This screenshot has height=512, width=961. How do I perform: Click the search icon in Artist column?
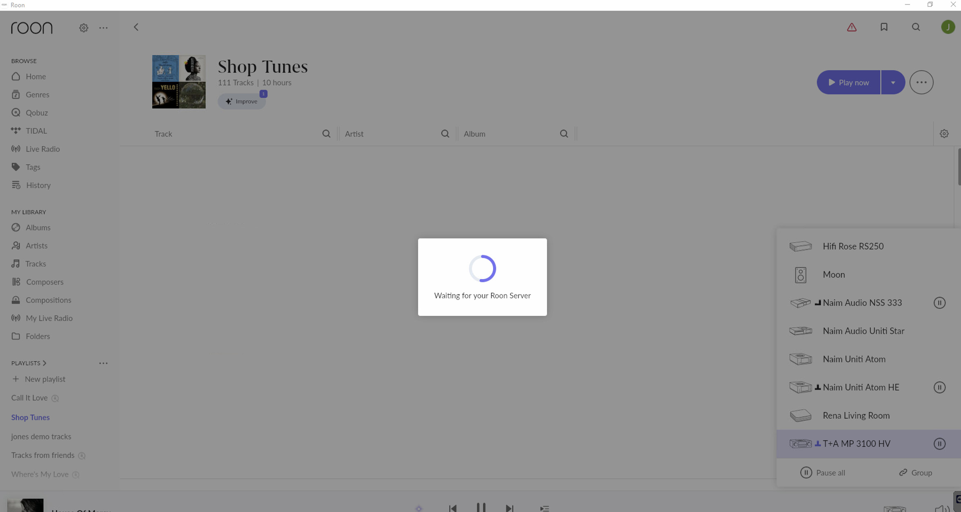pyautogui.click(x=445, y=134)
